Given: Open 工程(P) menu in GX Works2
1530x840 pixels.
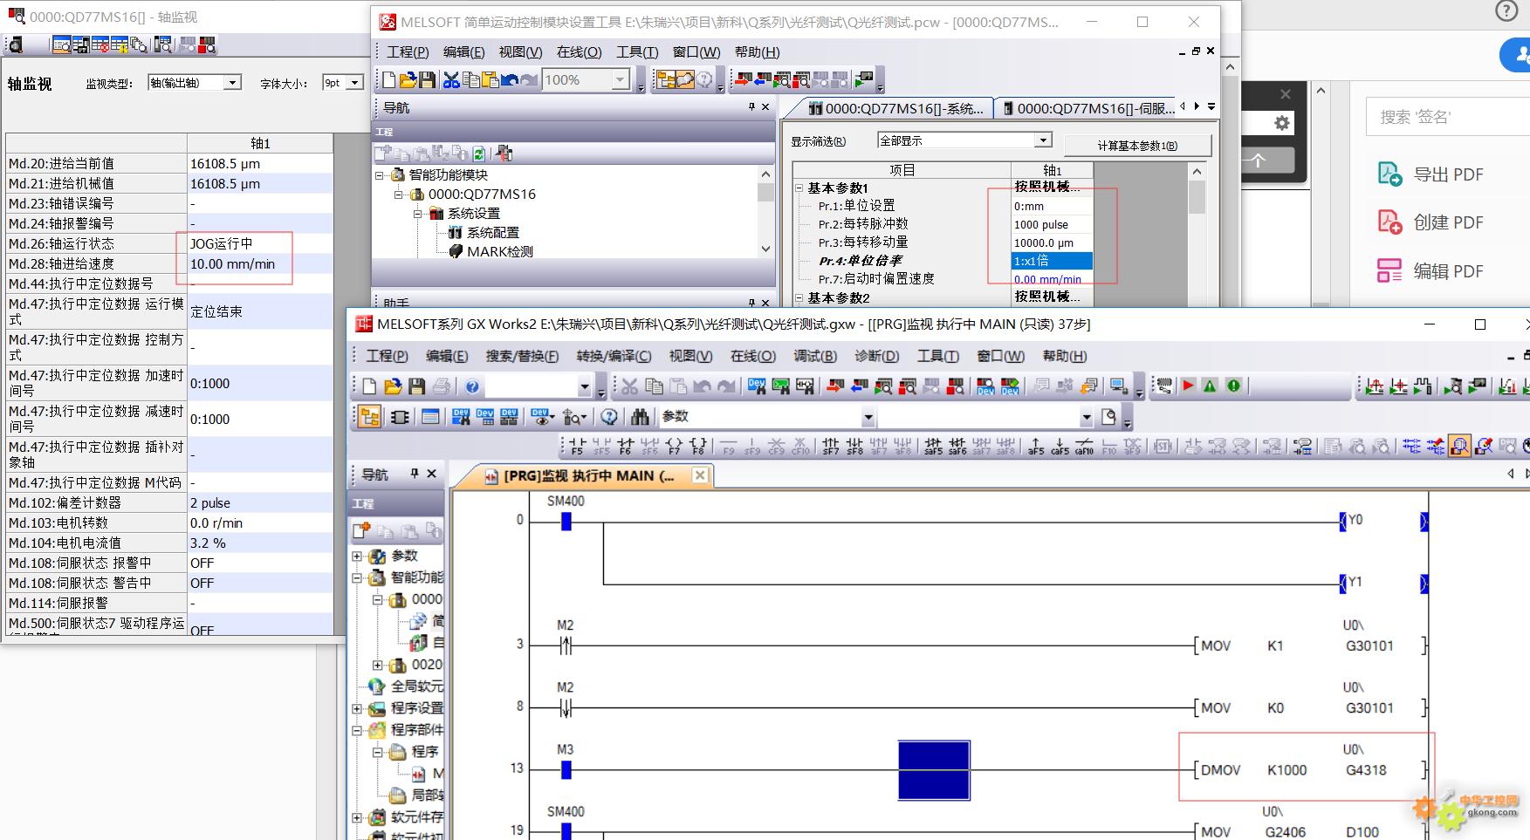Looking at the screenshot, I should (387, 356).
